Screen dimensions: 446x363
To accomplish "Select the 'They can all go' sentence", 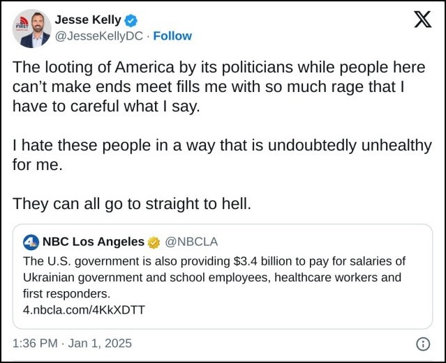I will [x=132, y=203].
